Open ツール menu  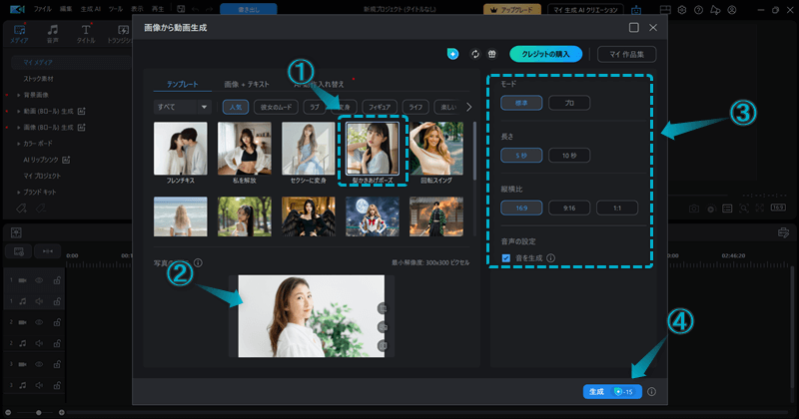116,9
